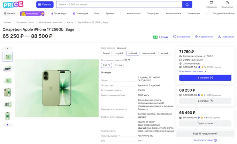The image size is (237, 144).
Task: Go to Бренды
Action: tap(110, 14)
